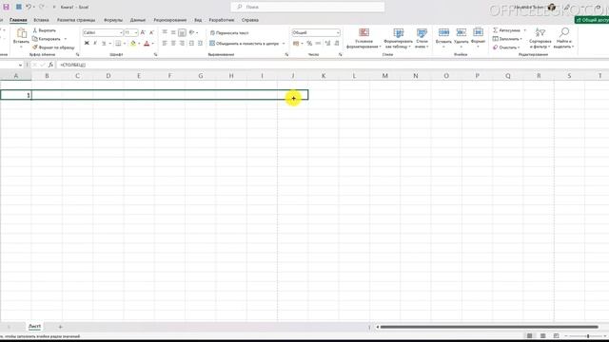609x342 pixels.
Task: Click the Общий доступ share button
Action: [x=592, y=20]
